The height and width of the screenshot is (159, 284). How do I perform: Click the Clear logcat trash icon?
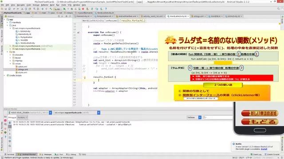10,123
